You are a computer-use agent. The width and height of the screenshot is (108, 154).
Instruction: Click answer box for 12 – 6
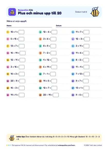[x=54, y=32]
